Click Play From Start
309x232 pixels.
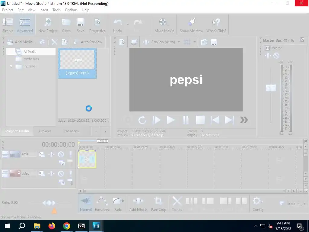[x=157, y=120]
